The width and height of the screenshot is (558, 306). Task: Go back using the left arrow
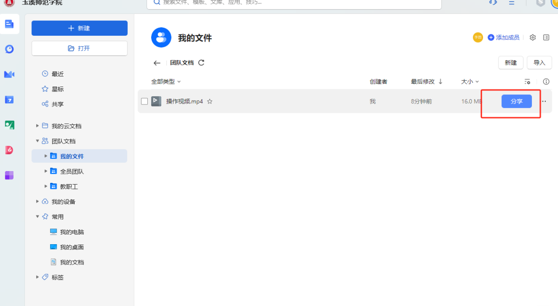pos(157,63)
